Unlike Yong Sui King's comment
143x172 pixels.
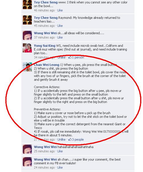[61, 57]
